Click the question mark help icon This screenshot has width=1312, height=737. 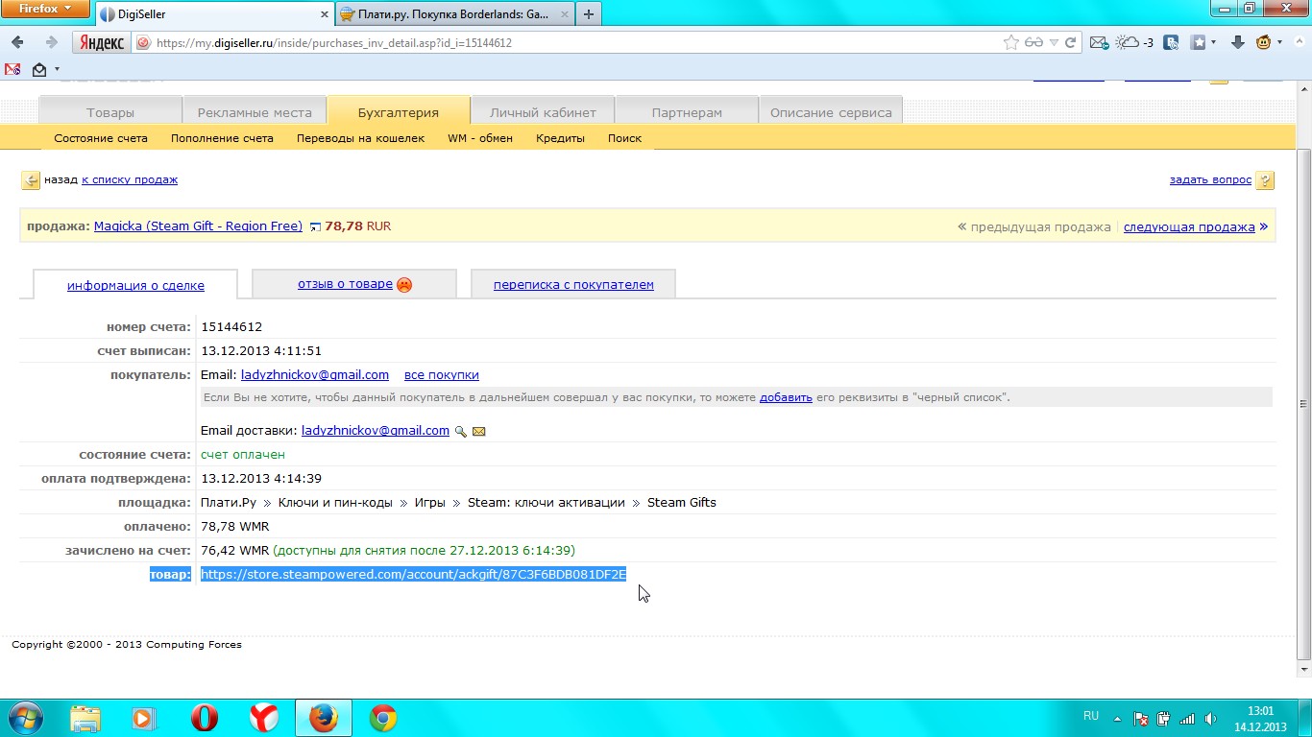click(1265, 180)
